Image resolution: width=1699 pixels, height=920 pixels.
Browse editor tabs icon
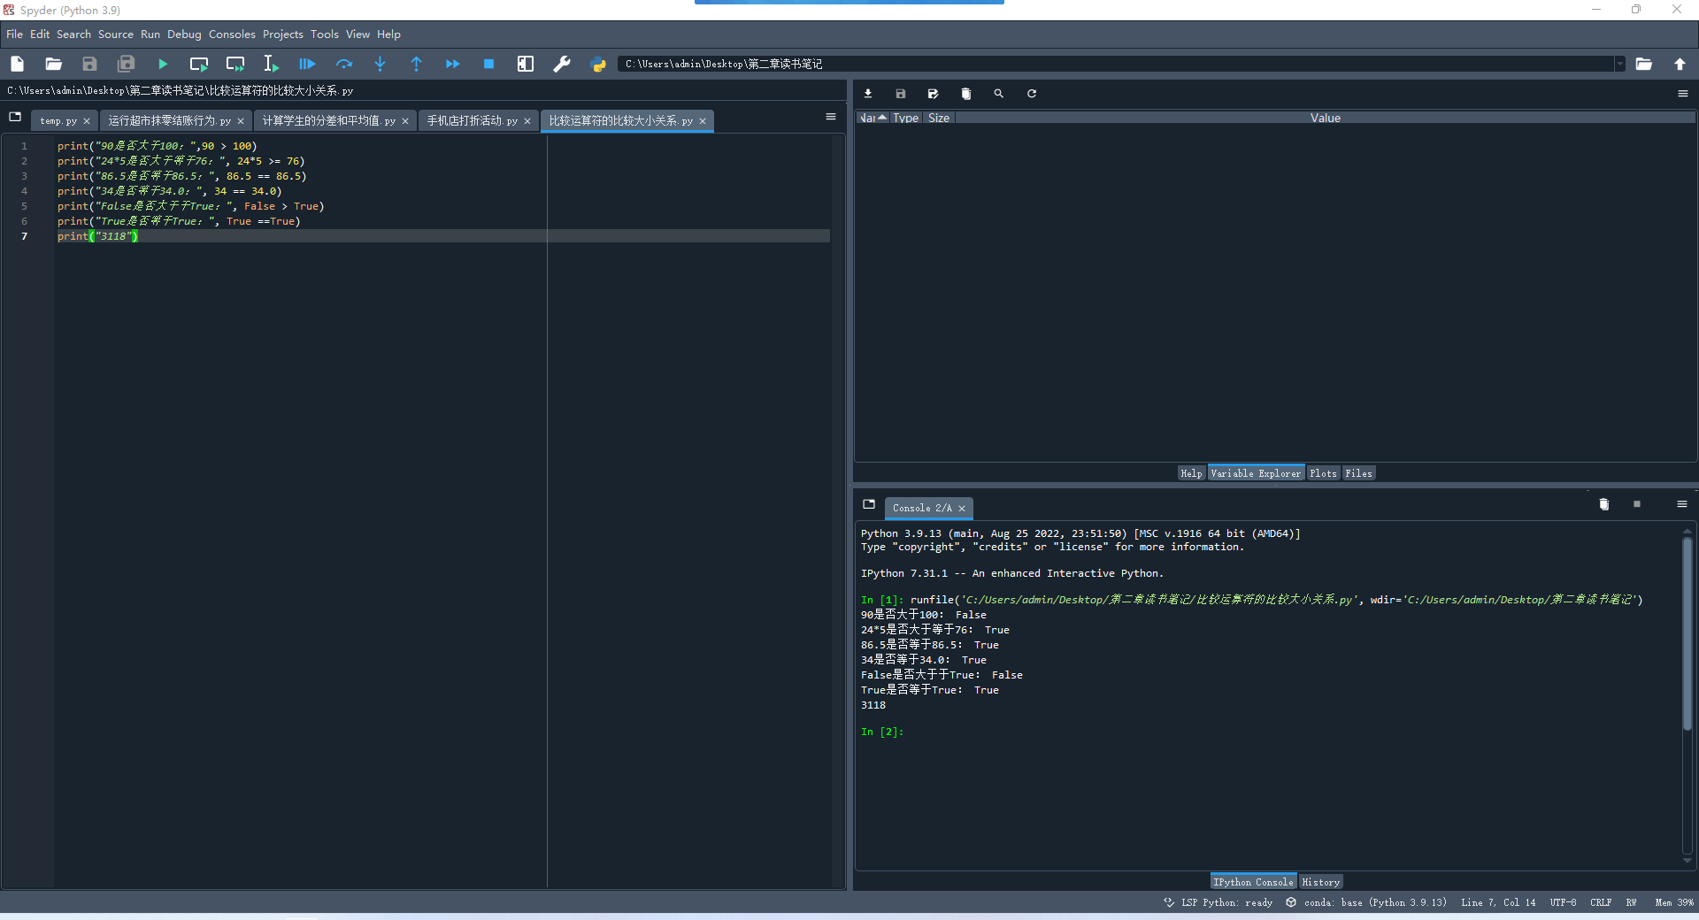(x=15, y=117)
